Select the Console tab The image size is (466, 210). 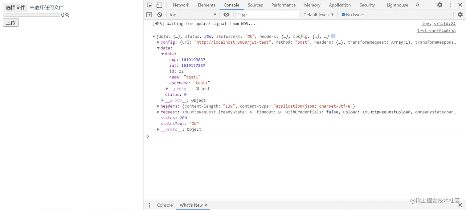pyautogui.click(x=231, y=5)
